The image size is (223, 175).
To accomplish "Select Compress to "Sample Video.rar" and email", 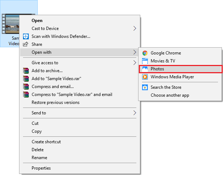I will pos(79,95).
